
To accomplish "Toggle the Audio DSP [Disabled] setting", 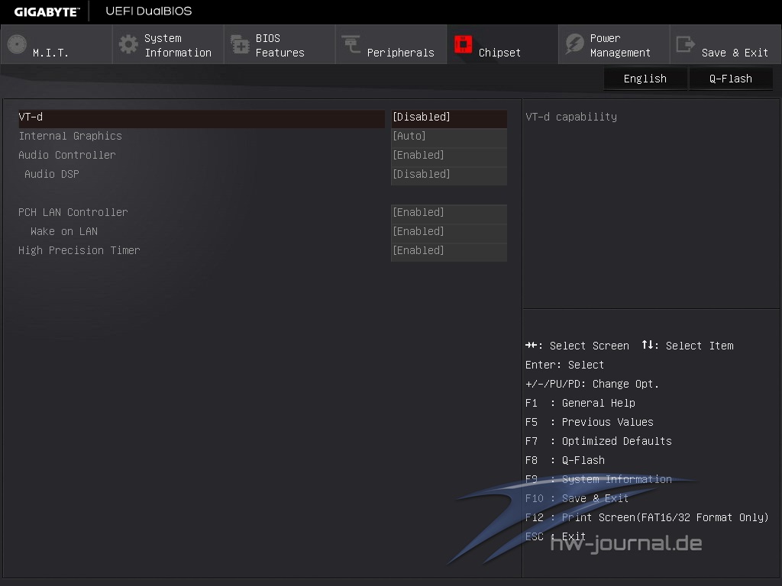I will [x=448, y=175].
